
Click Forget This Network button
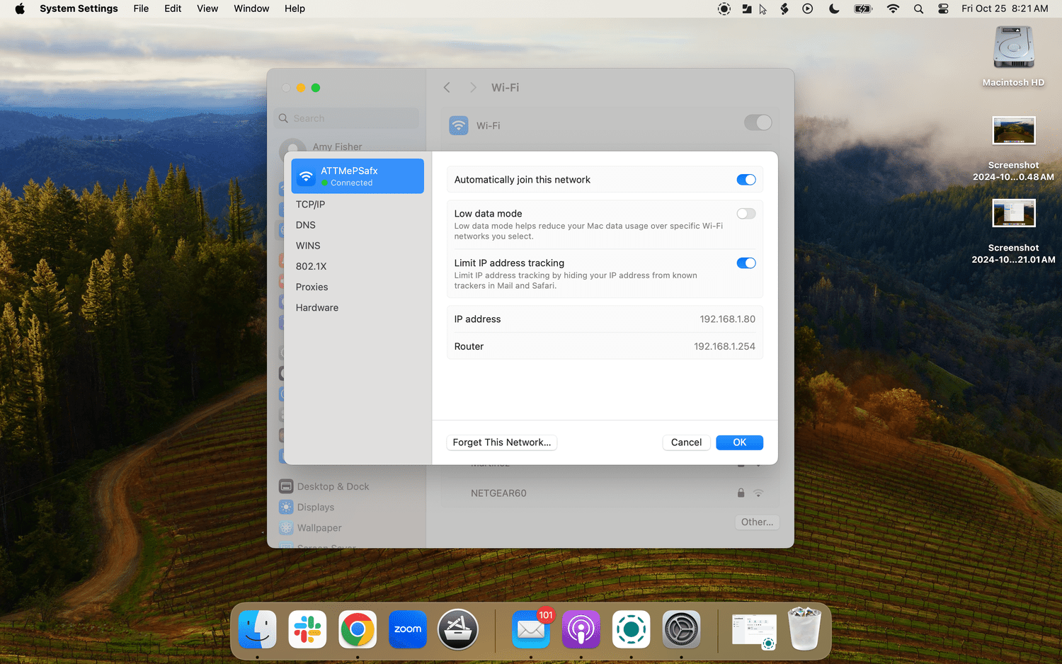(501, 442)
